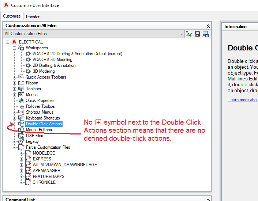
Task: Select the AJILALVIJAYAN_DRAWINGPURGE label
Action: (65, 165)
